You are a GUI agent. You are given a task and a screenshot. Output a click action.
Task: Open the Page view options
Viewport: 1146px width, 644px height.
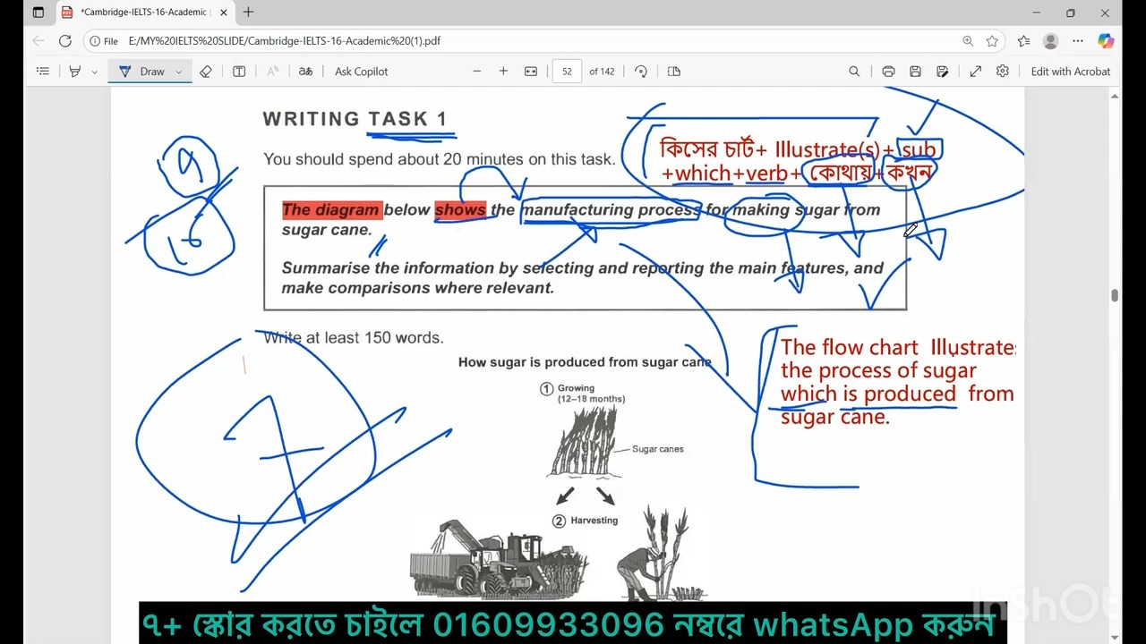tap(674, 72)
